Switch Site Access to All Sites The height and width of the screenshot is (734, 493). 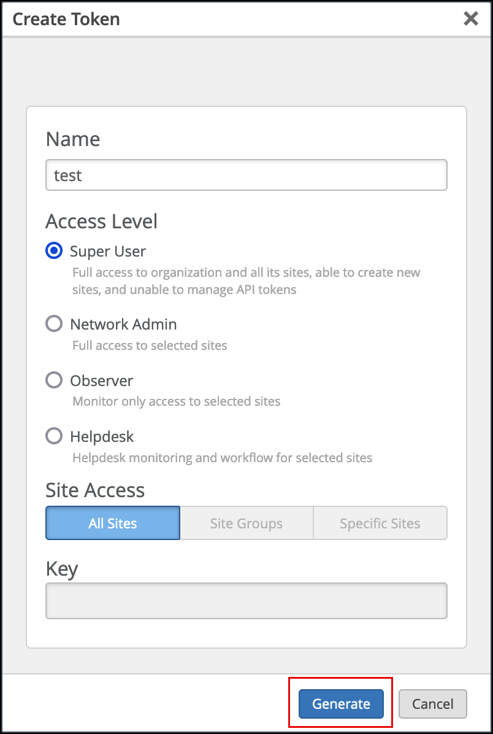[113, 523]
